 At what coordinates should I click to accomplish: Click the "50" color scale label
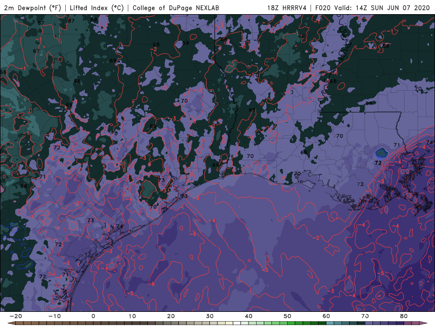coord(288,316)
